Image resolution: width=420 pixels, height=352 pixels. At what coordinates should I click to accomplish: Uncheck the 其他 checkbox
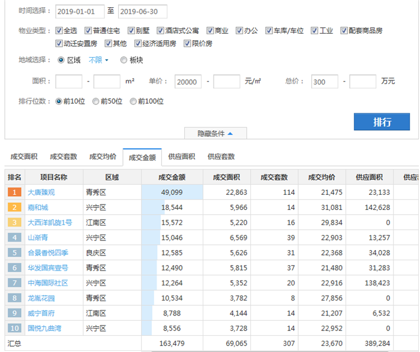pos(108,43)
